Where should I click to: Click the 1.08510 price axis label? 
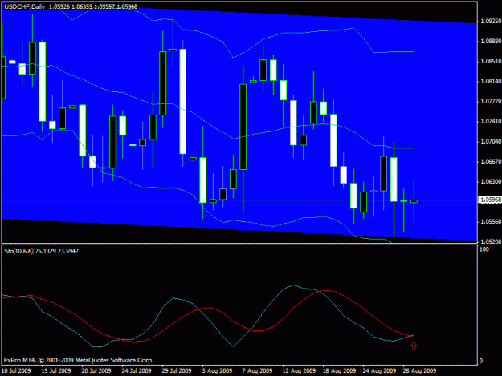pyautogui.click(x=491, y=62)
